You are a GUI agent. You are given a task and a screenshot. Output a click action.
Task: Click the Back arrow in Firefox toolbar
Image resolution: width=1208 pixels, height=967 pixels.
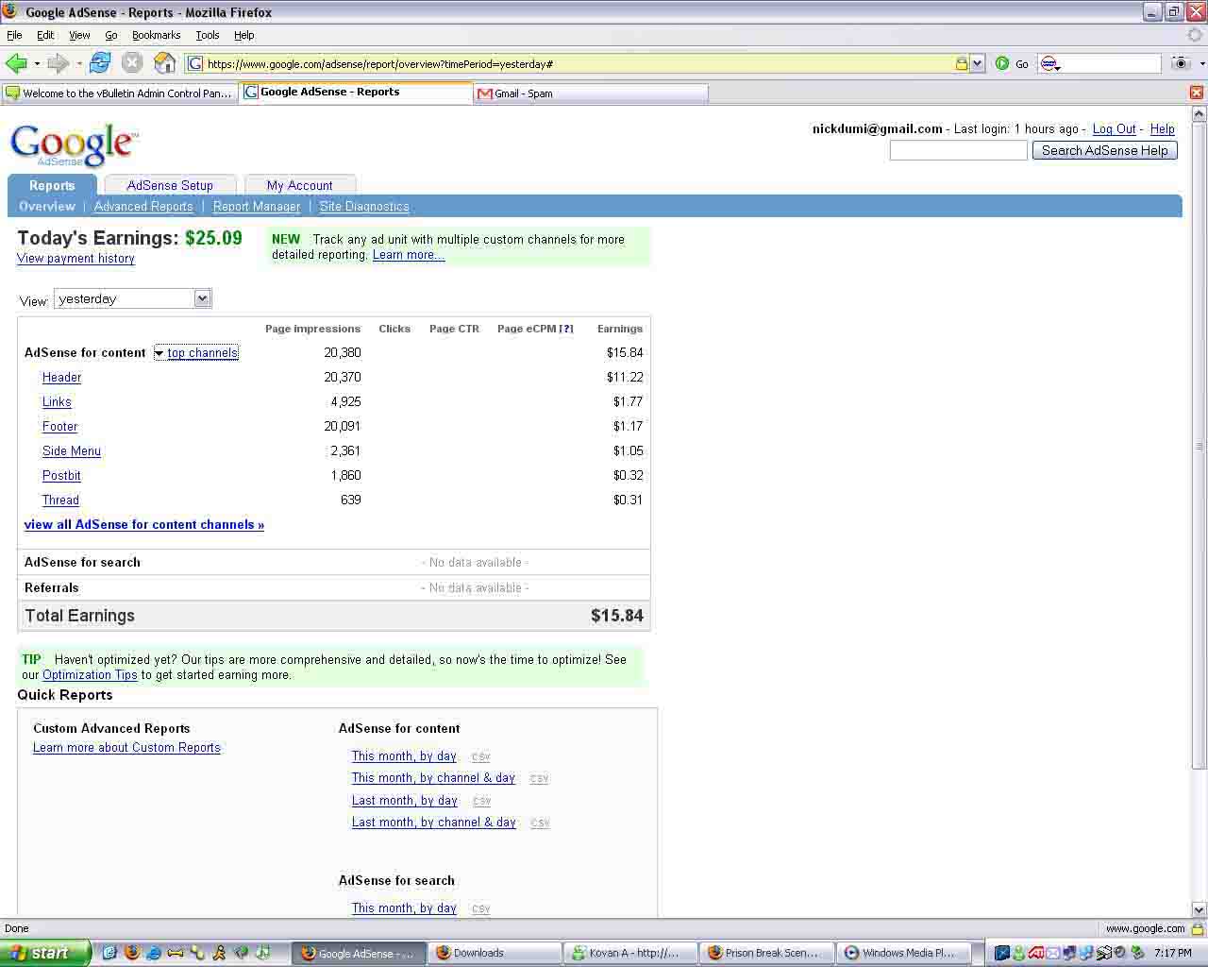(16, 63)
